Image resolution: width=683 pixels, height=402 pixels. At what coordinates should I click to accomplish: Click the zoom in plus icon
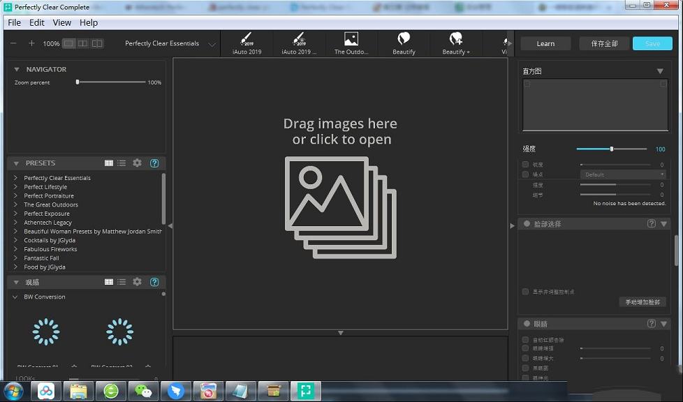click(31, 43)
